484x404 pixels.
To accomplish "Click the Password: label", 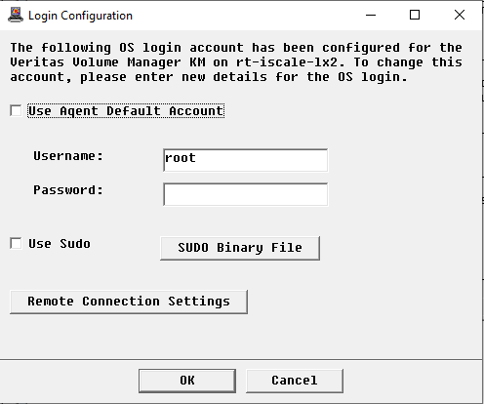I will tap(68, 190).
